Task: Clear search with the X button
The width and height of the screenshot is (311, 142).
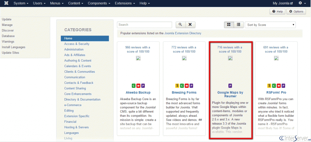Action: click(x=190, y=25)
